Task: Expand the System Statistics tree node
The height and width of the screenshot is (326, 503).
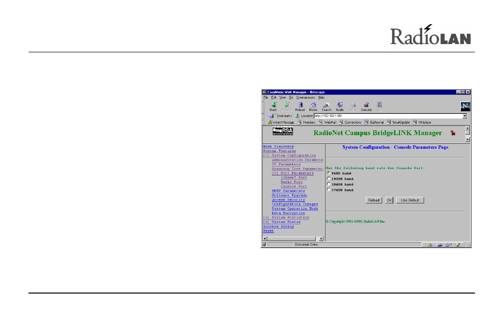Action: (266, 217)
